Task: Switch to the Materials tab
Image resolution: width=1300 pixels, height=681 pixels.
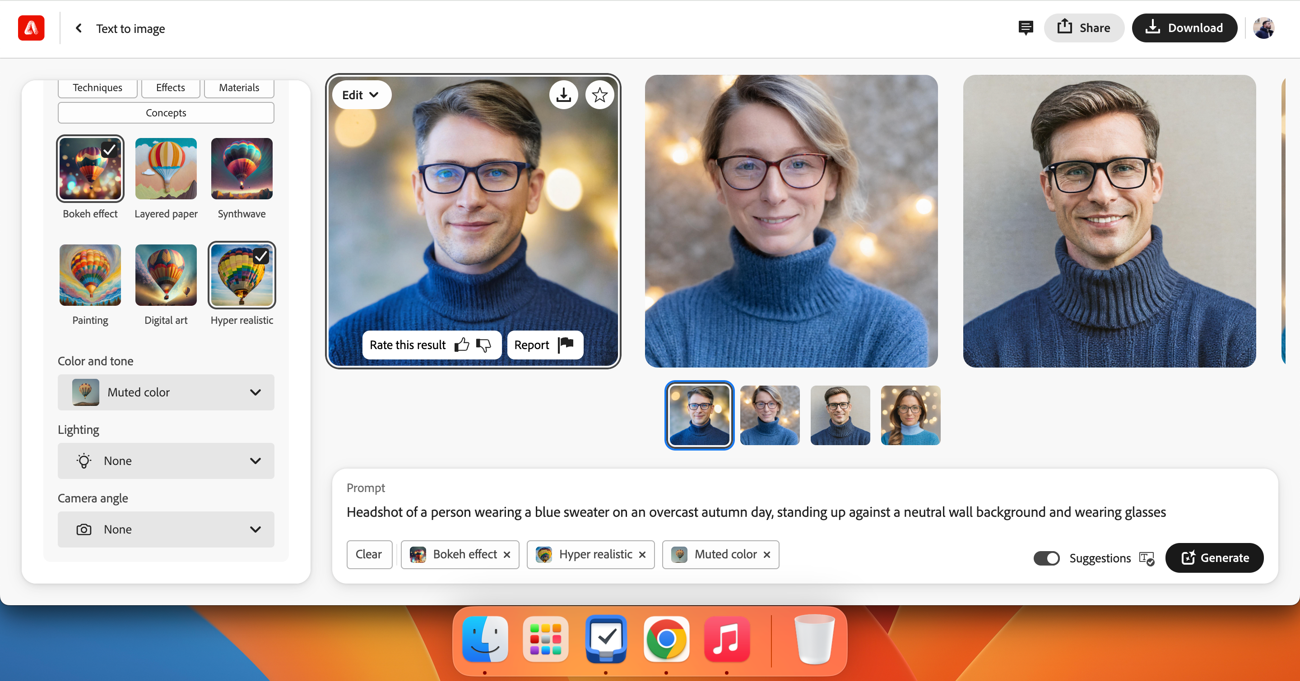Action: point(239,87)
